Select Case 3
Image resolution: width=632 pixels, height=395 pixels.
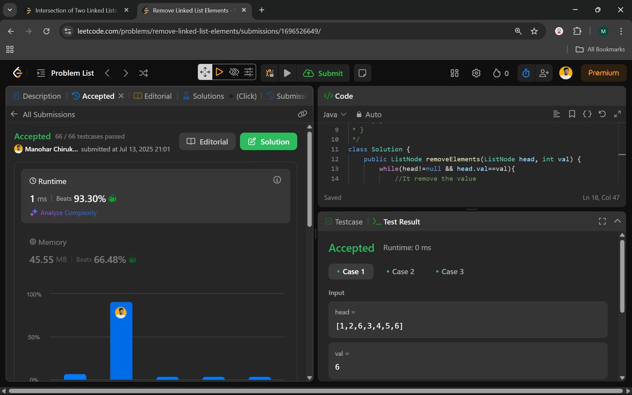(x=450, y=272)
